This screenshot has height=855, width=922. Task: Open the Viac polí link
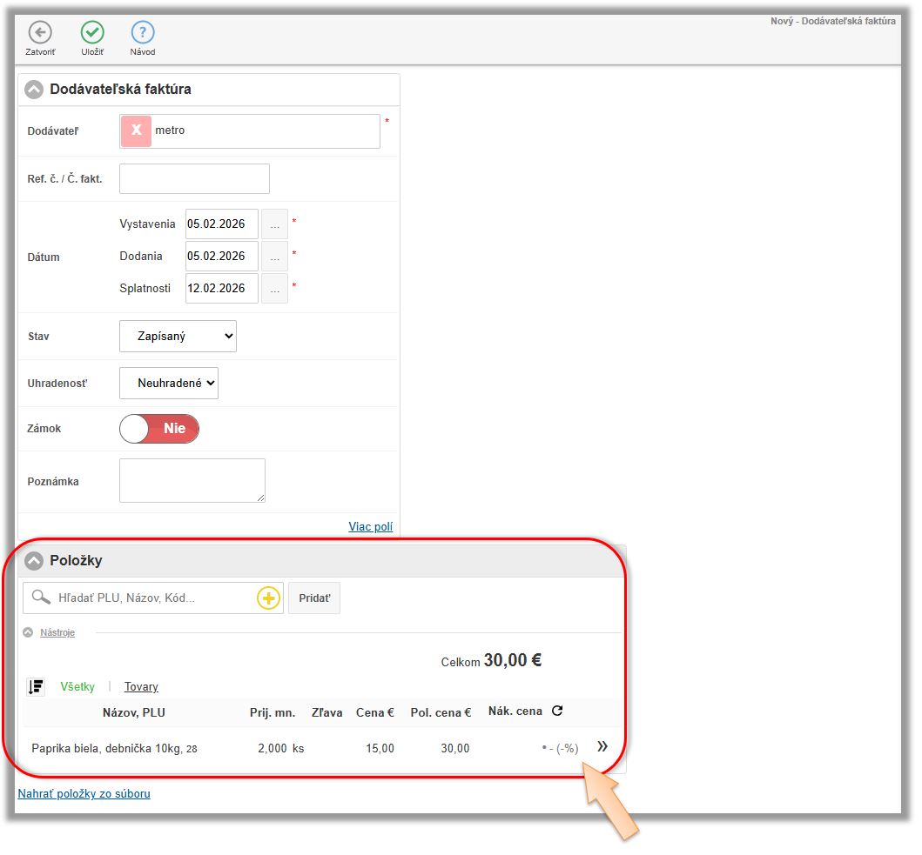click(370, 526)
